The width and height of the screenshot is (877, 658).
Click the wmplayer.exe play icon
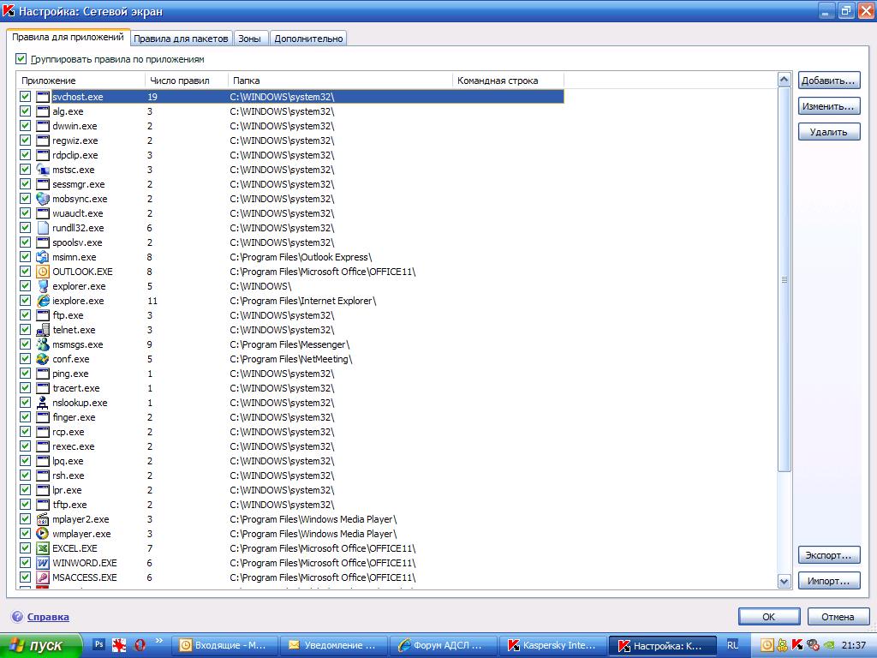(43, 534)
